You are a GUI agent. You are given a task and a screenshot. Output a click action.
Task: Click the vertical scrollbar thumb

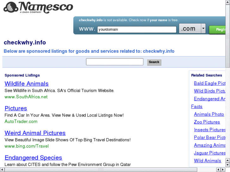pyautogui.click(x=228, y=36)
